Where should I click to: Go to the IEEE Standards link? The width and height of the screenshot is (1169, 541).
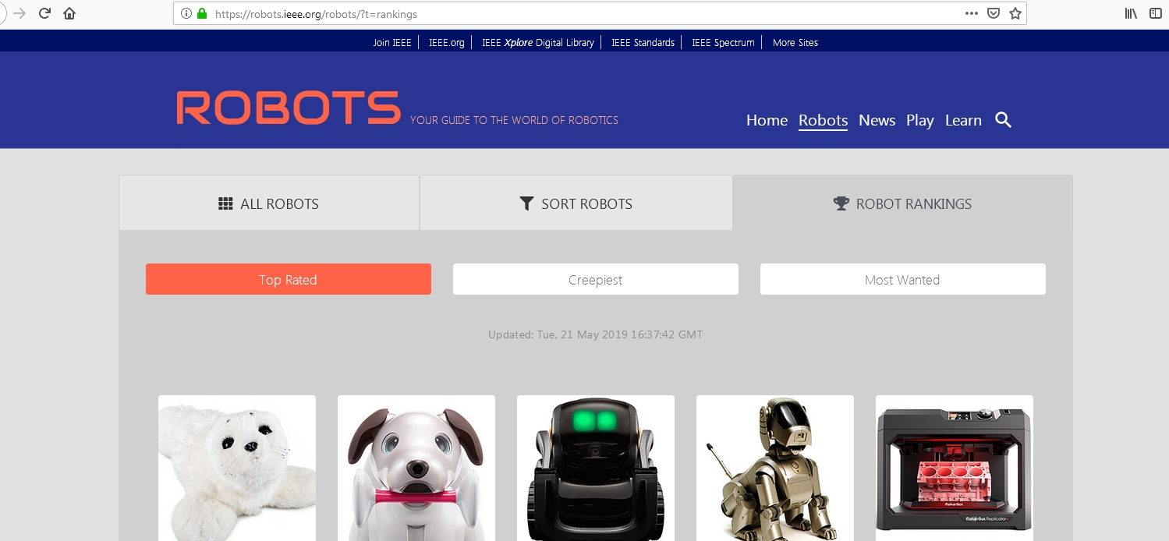643,43
